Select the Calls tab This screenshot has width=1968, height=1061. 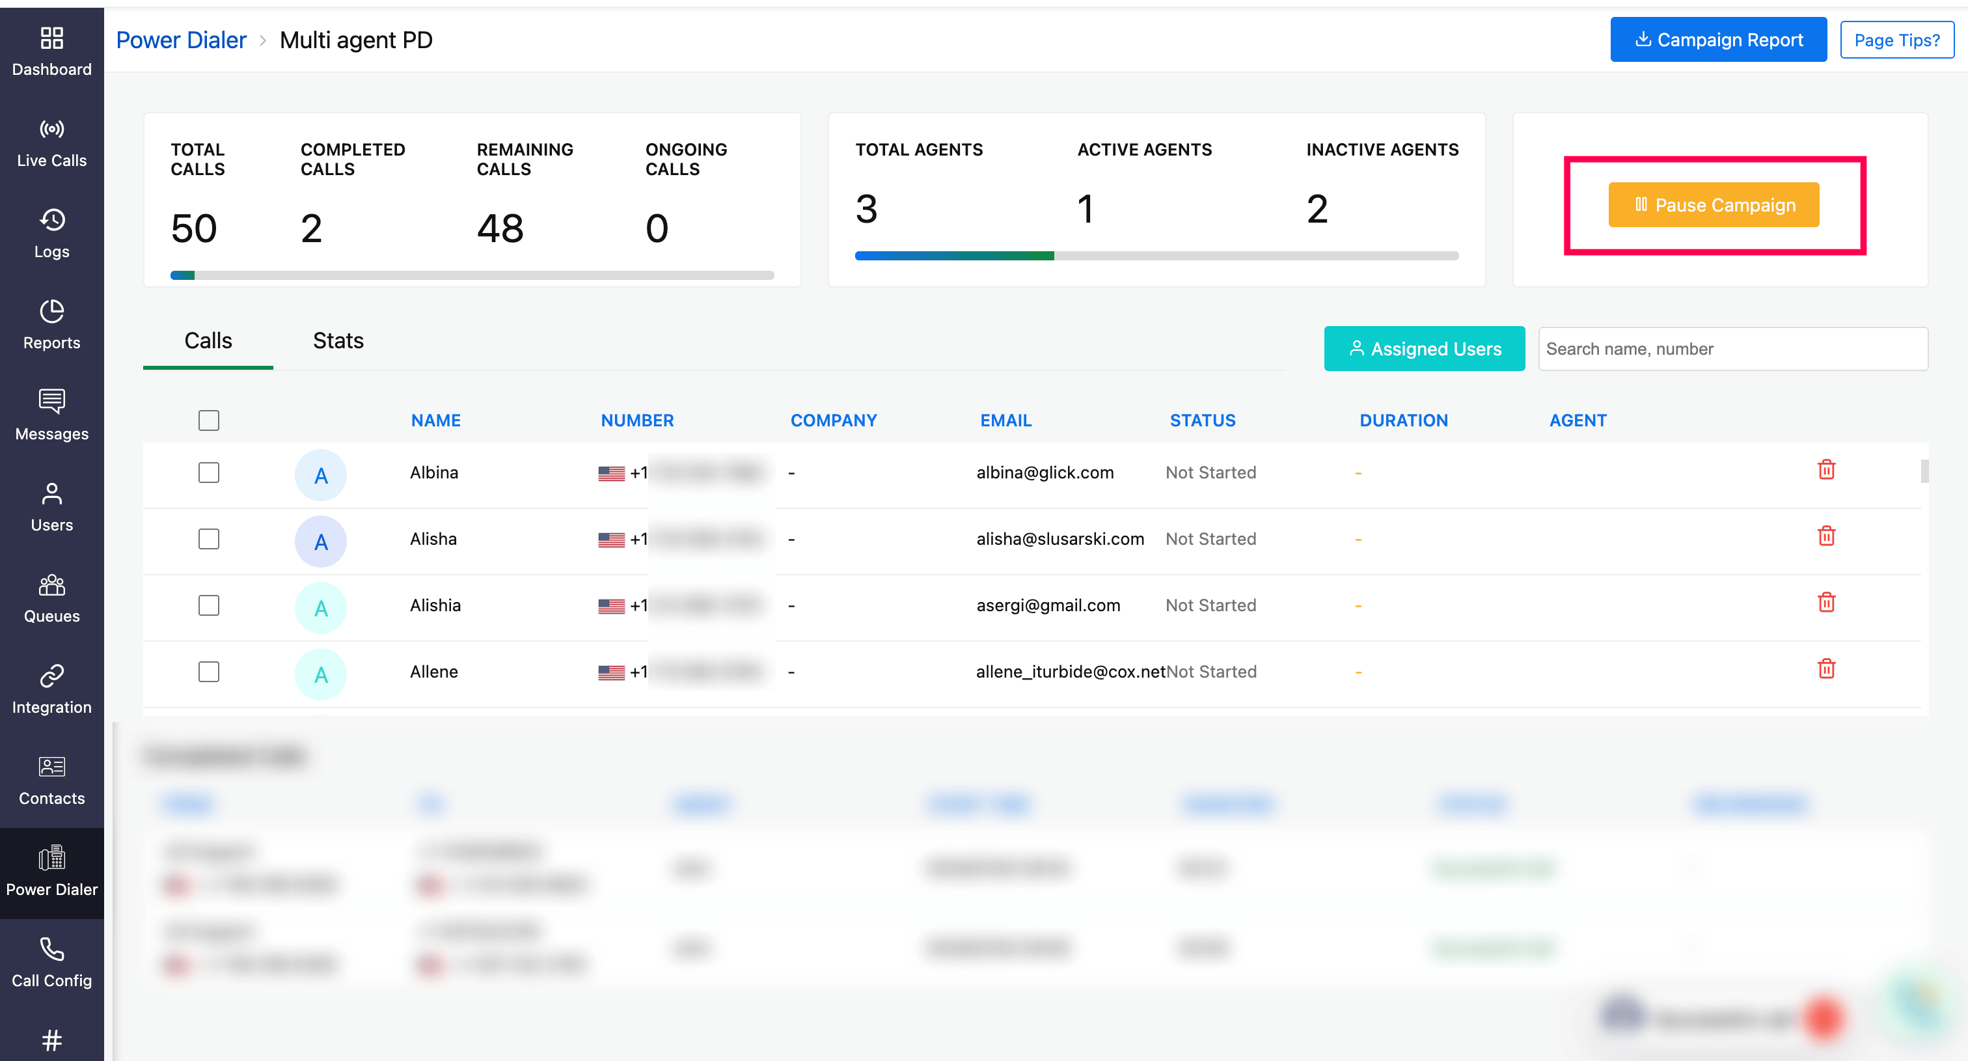pyautogui.click(x=208, y=340)
